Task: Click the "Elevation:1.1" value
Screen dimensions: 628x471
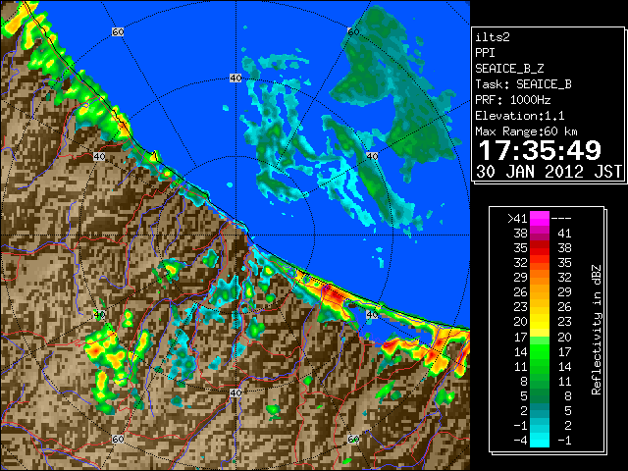Action: pyautogui.click(x=520, y=116)
